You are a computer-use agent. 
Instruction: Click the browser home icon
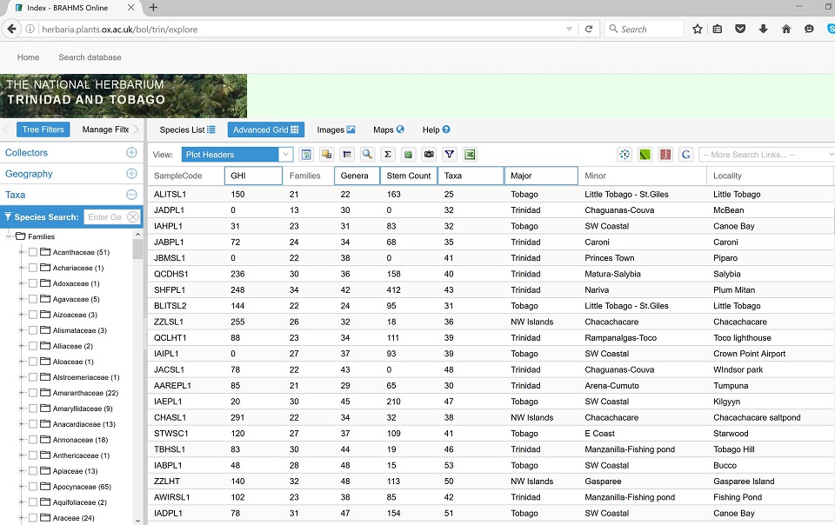click(786, 30)
